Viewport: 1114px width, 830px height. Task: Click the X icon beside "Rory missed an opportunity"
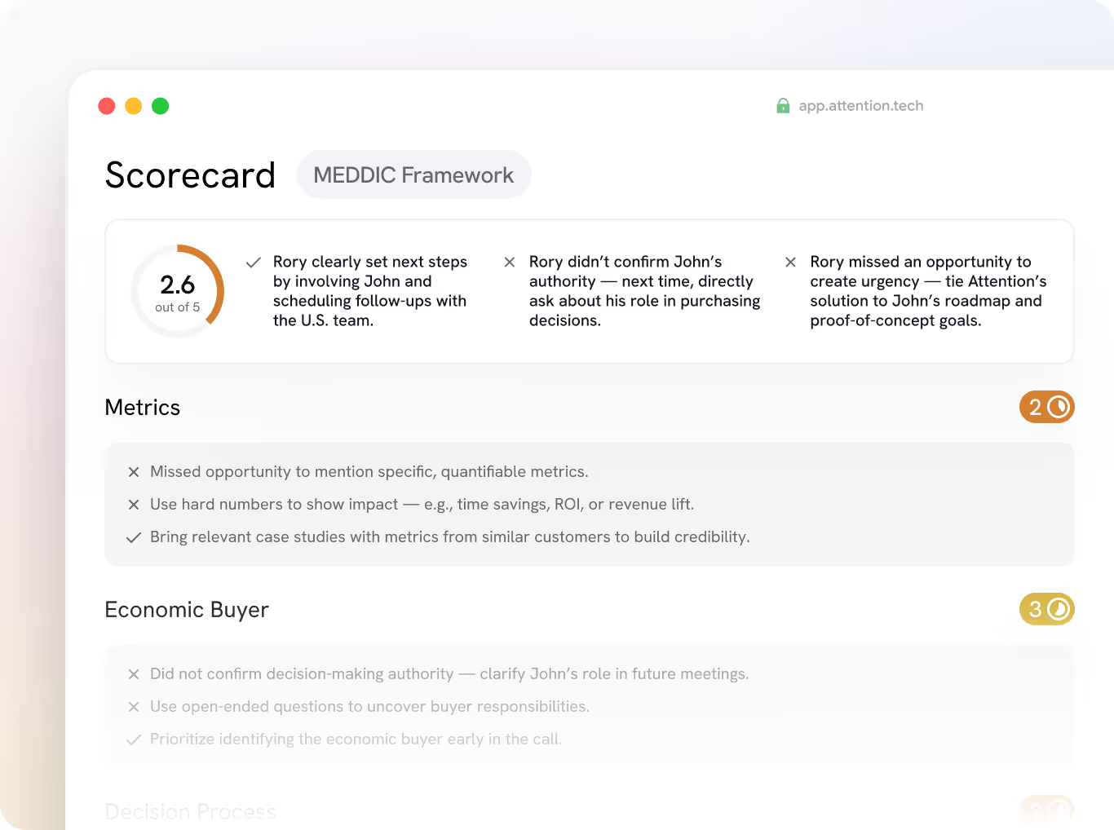[x=790, y=263]
